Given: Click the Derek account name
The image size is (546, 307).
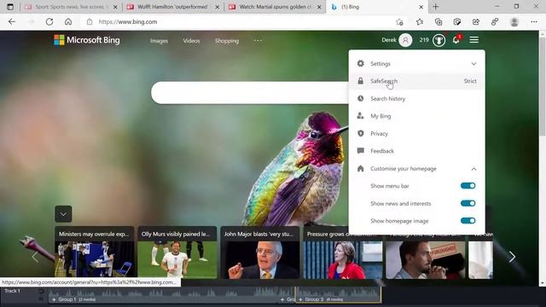Looking at the screenshot, I should [389, 40].
